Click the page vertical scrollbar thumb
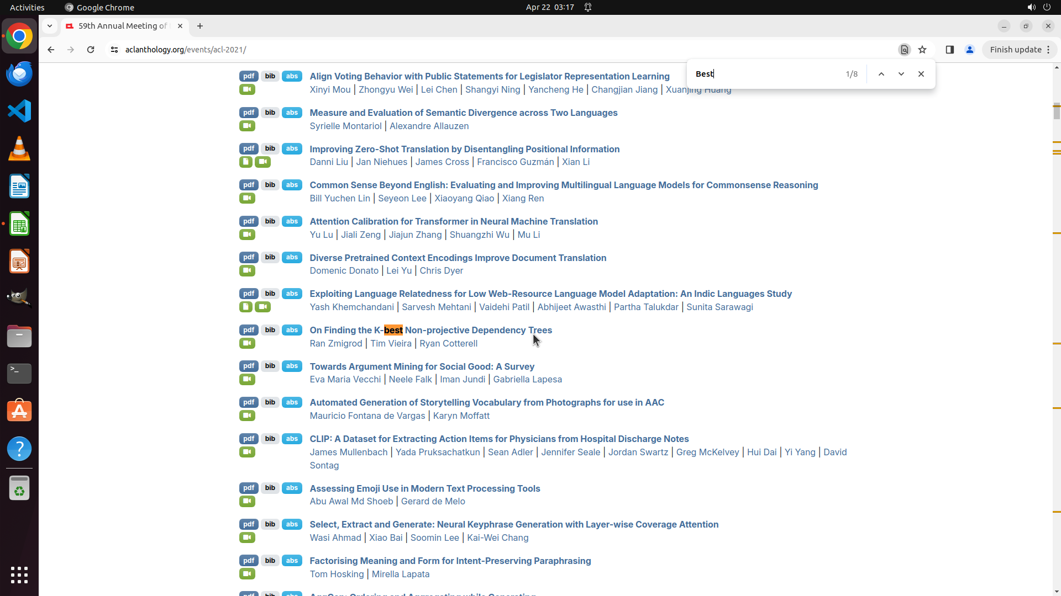The image size is (1061, 596). point(1056,110)
